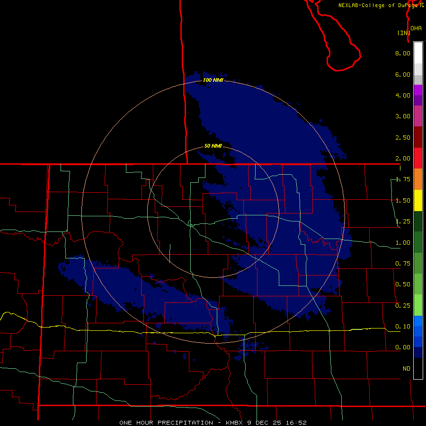Click the 0.00 legend value

pyautogui.click(x=403, y=347)
